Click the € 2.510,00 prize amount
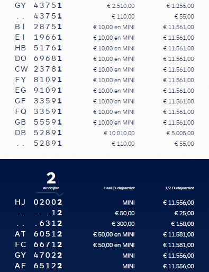The image size is (209, 272). click(x=121, y=6)
